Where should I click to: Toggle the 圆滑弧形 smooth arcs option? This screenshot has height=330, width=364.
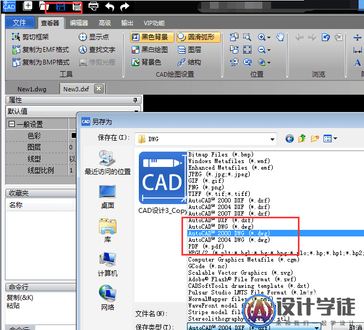pyautogui.click(x=198, y=37)
